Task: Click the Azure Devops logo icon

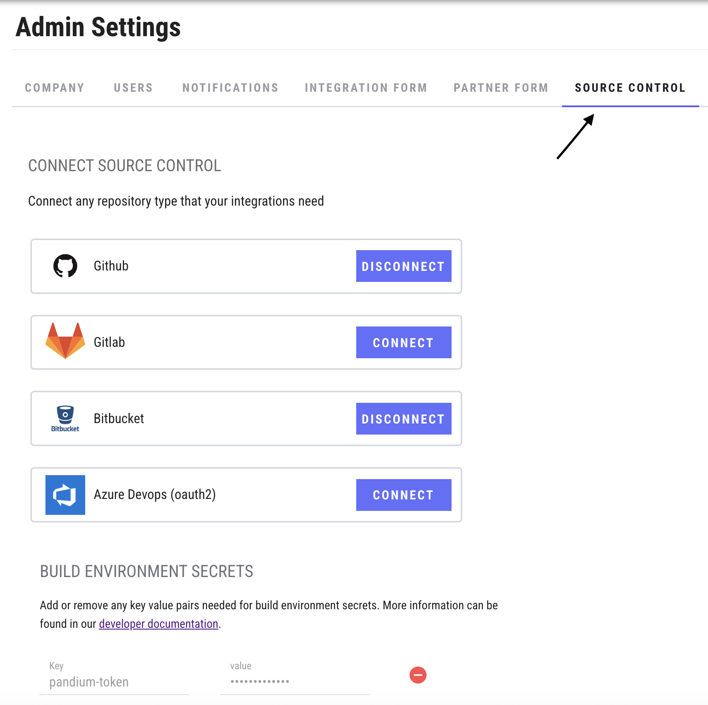Action: 65,495
